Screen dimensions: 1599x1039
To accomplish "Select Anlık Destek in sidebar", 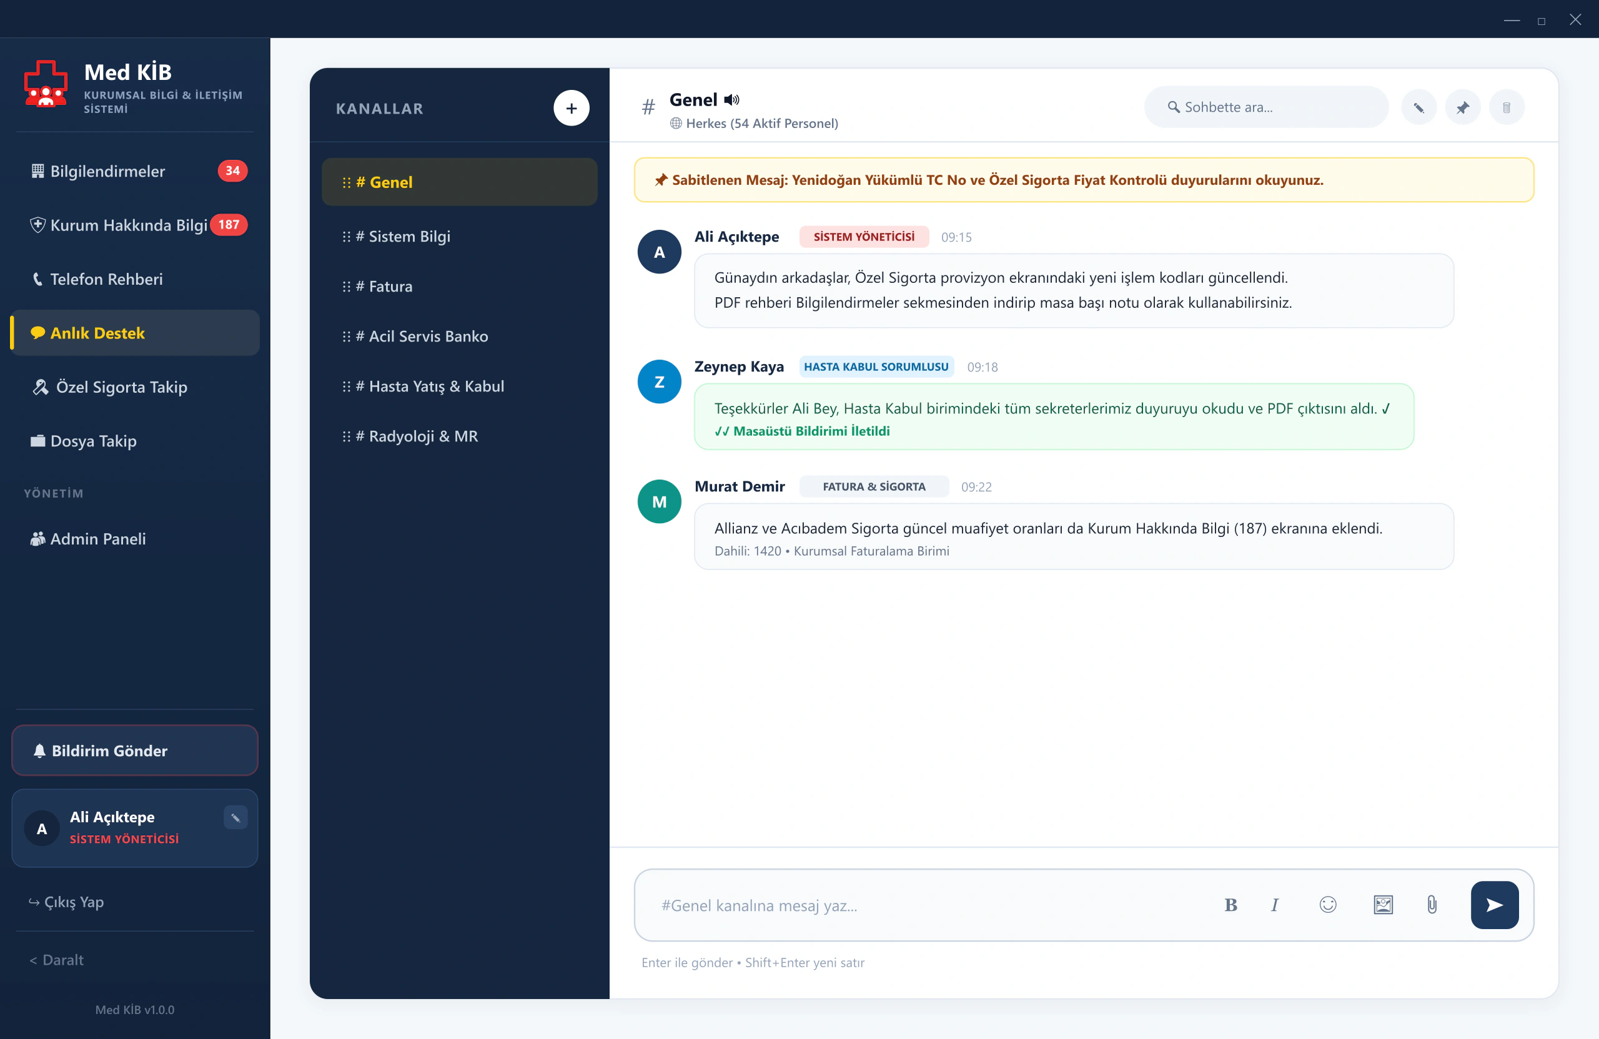I will point(135,333).
